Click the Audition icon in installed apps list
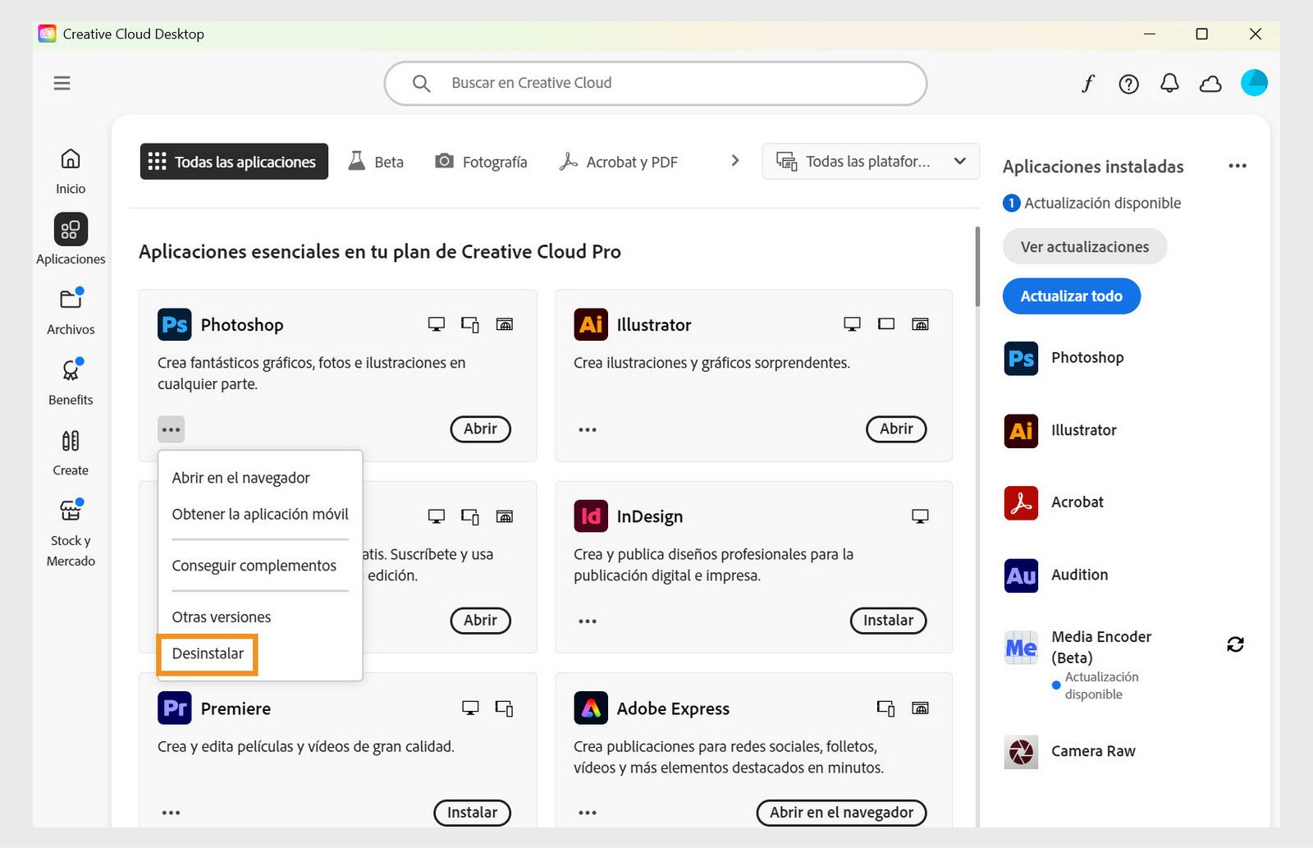Viewport: 1313px width, 848px height. point(1019,575)
